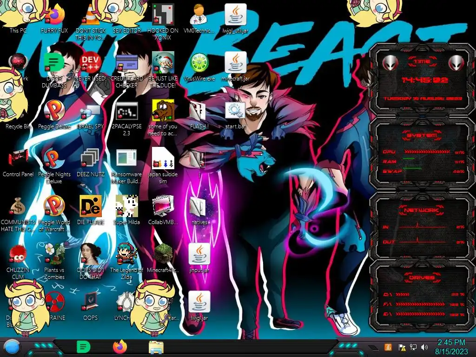Open the taskbar clock showing 2:45 PM
The width and height of the screenshot is (476, 357).
451,347
